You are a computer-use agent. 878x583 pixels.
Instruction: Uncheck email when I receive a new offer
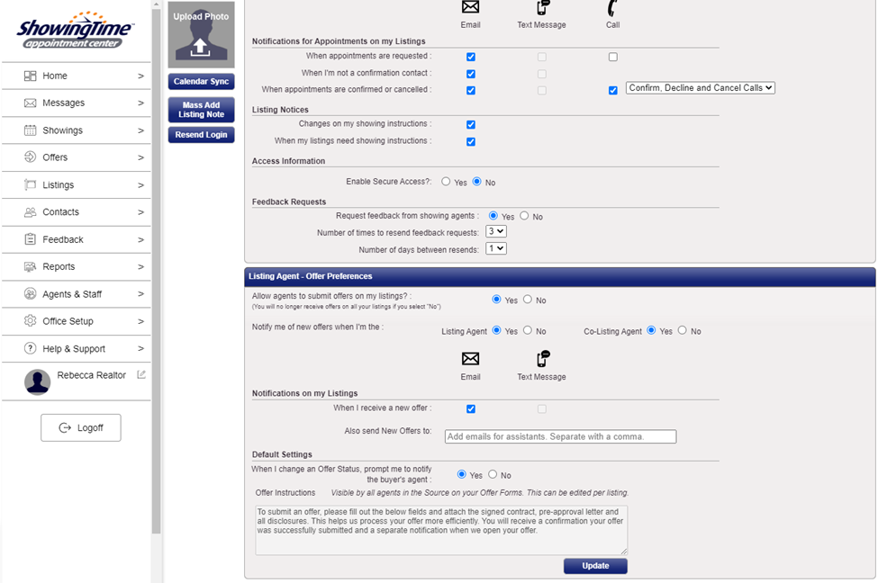click(x=471, y=409)
